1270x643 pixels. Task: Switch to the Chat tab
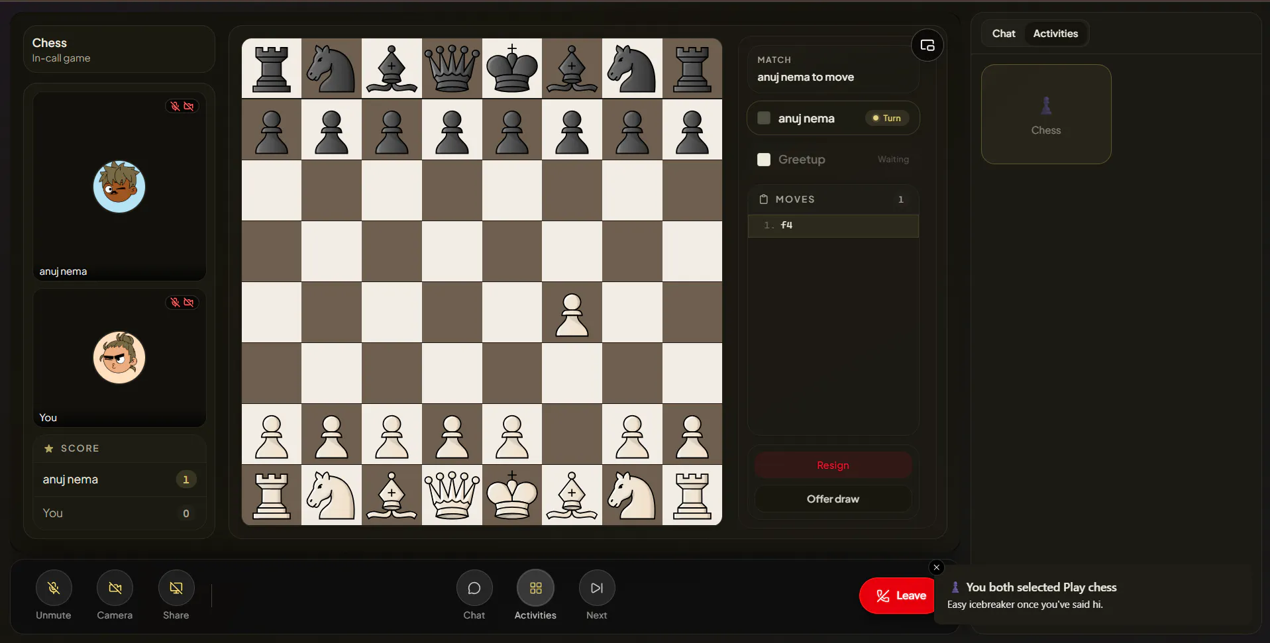[x=1004, y=34]
